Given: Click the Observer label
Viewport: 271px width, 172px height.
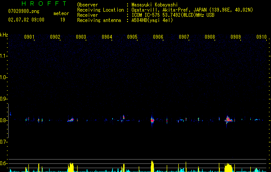Looking at the screenshot, I should click(87, 5).
